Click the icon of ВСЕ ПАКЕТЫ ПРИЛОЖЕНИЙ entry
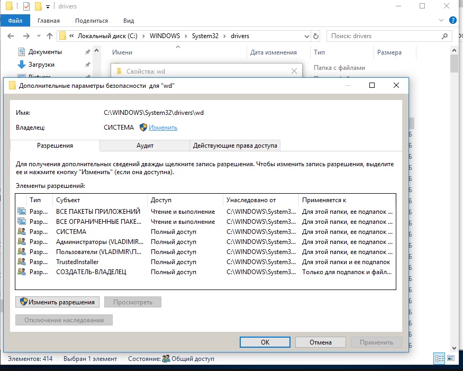Image resolution: width=463 pixels, height=371 pixels. (22, 211)
